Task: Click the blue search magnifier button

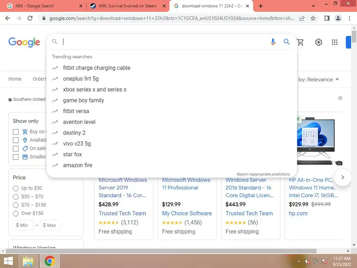Action: pos(287,42)
